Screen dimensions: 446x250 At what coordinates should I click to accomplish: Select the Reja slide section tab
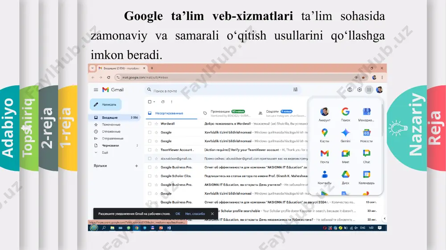(x=436, y=128)
